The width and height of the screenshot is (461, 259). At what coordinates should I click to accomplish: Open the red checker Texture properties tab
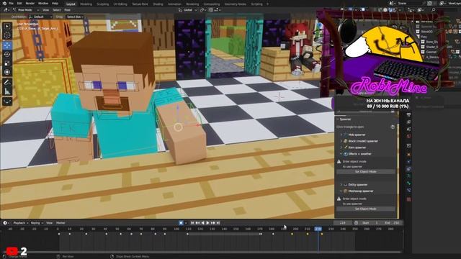[x=408, y=199]
